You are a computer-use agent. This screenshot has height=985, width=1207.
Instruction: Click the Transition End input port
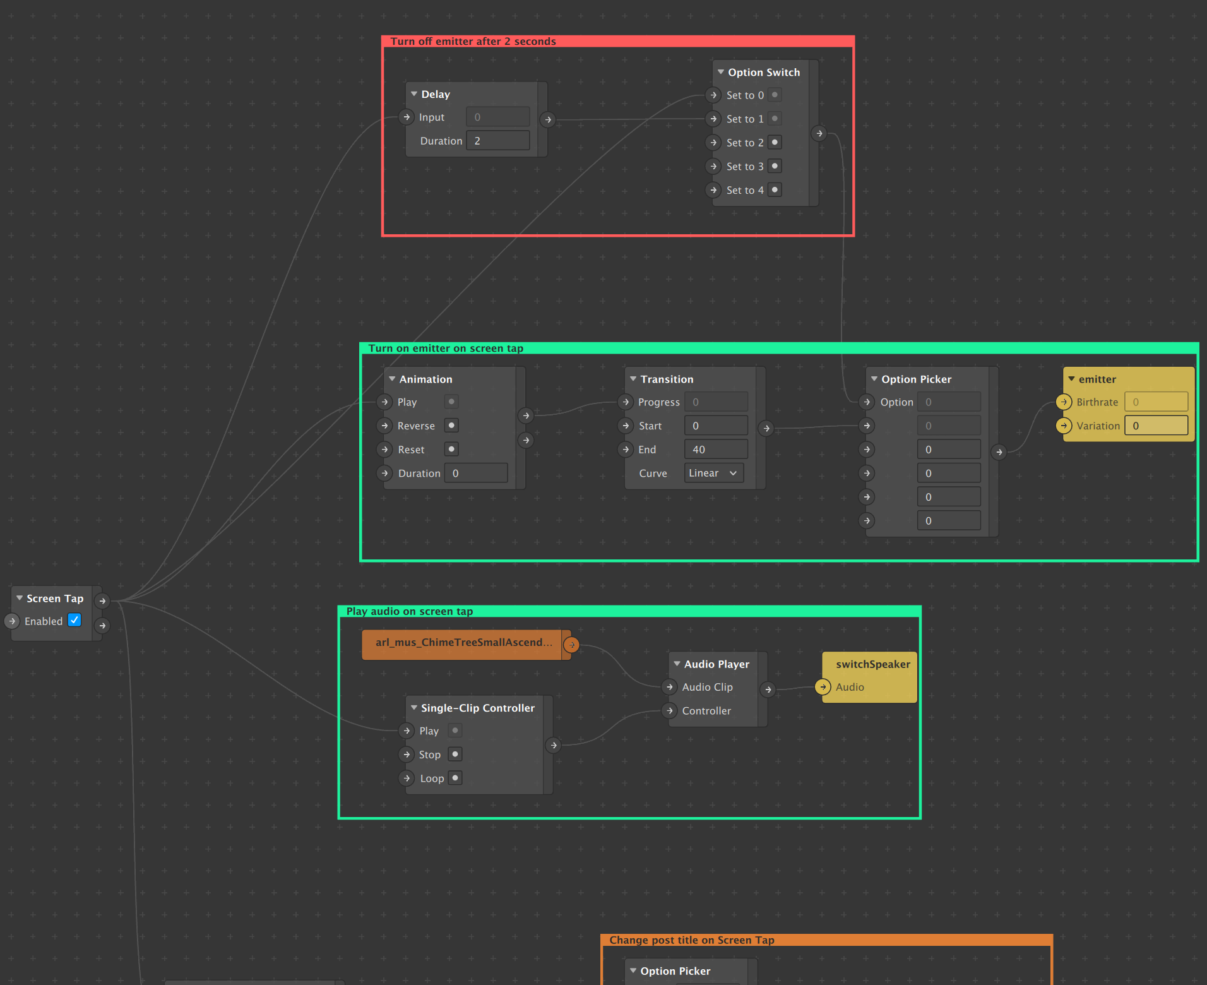tap(626, 450)
